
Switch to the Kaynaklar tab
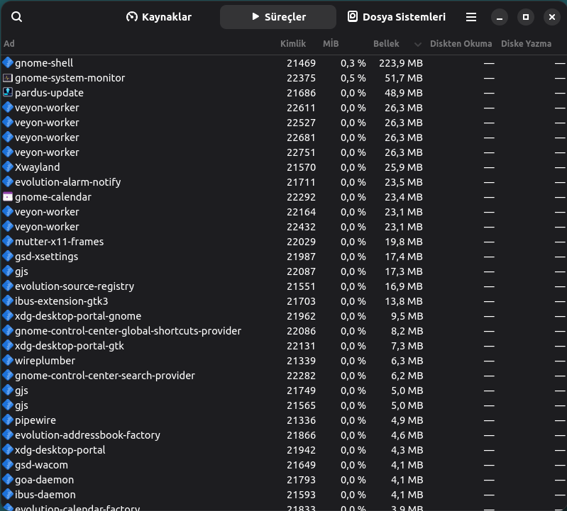point(159,17)
